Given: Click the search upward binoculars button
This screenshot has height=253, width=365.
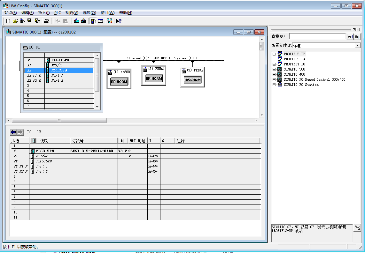Looking at the screenshot, I should [x=350, y=37].
